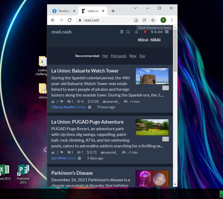
Task: Click the Baluarte Watch Tower thumbnail image
Action: [152, 76]
